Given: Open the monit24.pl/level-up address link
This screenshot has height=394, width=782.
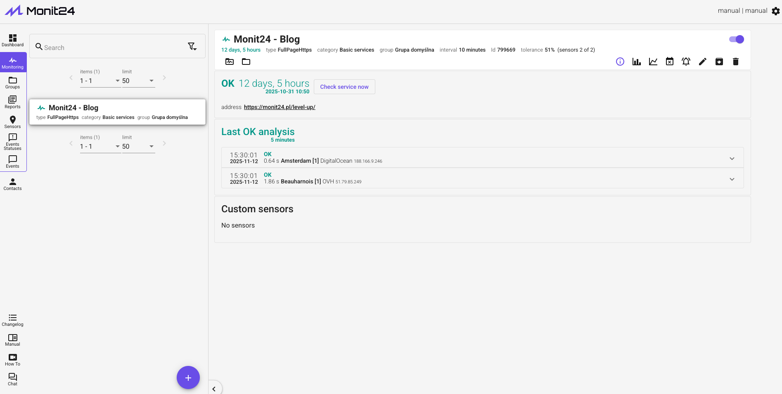Looking at the screenshot, I should (x=280, y=107).
